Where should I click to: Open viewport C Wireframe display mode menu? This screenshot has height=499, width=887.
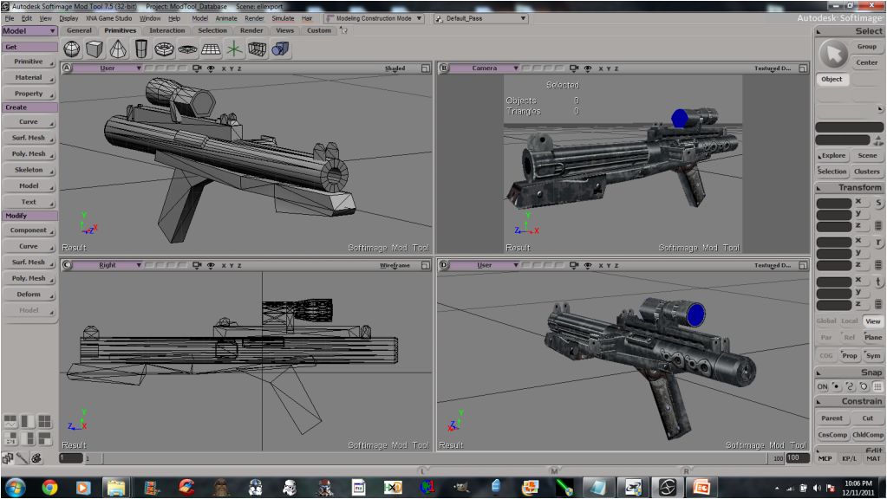pyautogui.click(x=395, y=265)
